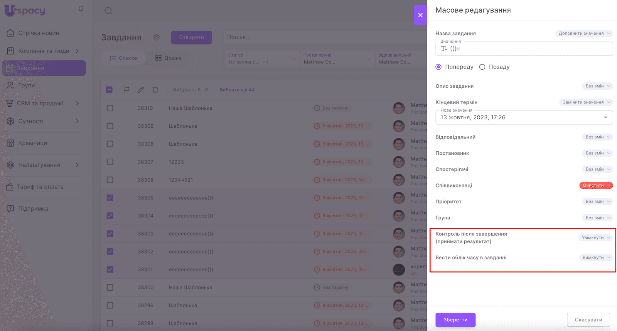
Task: Open task 38310 Наша Шаблонька
Action: click(x=190, y=108)
